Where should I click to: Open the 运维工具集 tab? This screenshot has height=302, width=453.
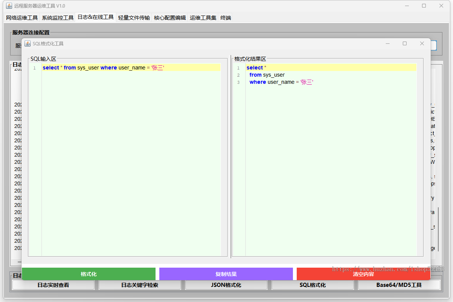(203, 18)
